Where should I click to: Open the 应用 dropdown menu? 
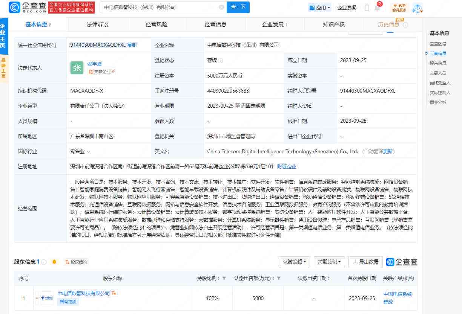point(319,8)
